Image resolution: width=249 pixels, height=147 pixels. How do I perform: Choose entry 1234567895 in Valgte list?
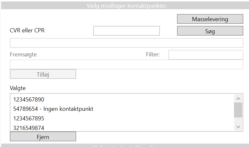pyautogui.click(x=29, y=118)
